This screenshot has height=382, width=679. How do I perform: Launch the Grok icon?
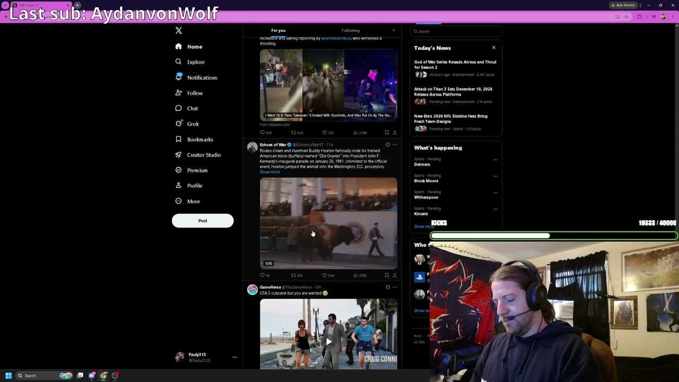click(x=179, y=124)
